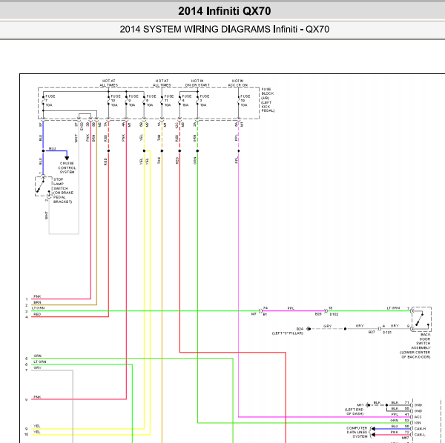445x443 pixels.
Task: Click the 'ACC' terminal label
Action: (x=418, y=417)
